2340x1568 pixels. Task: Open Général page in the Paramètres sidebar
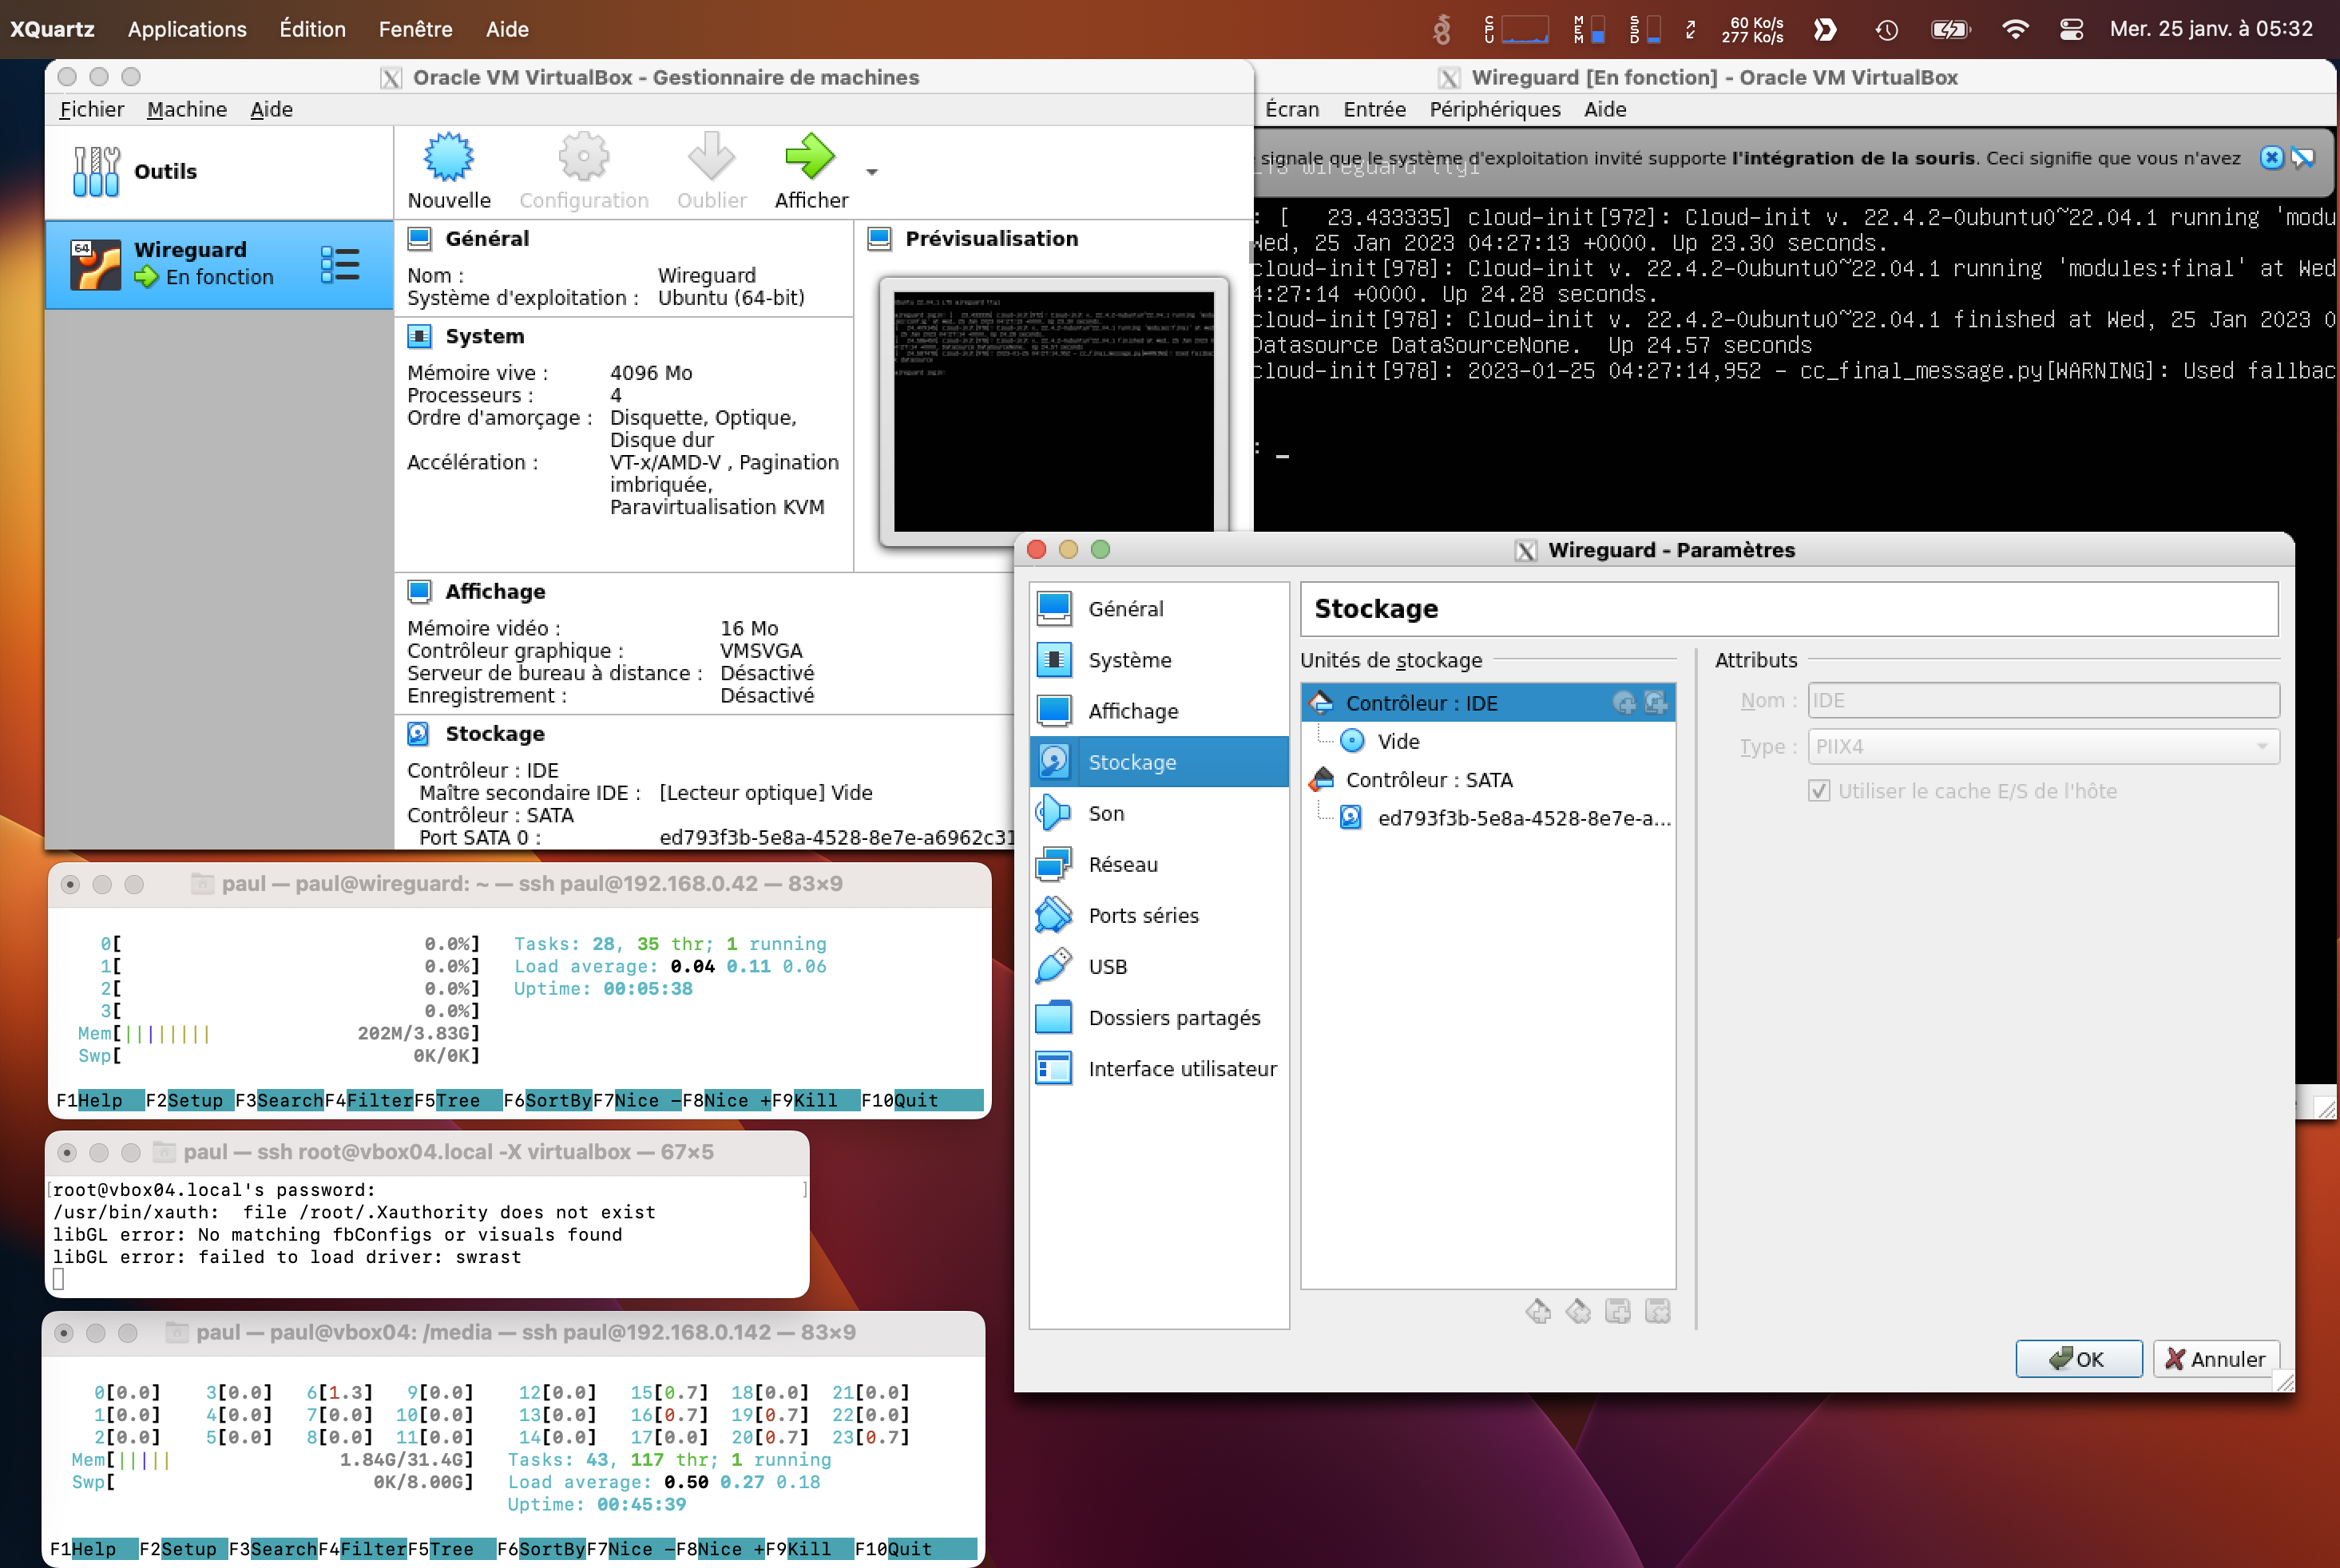1159,609
